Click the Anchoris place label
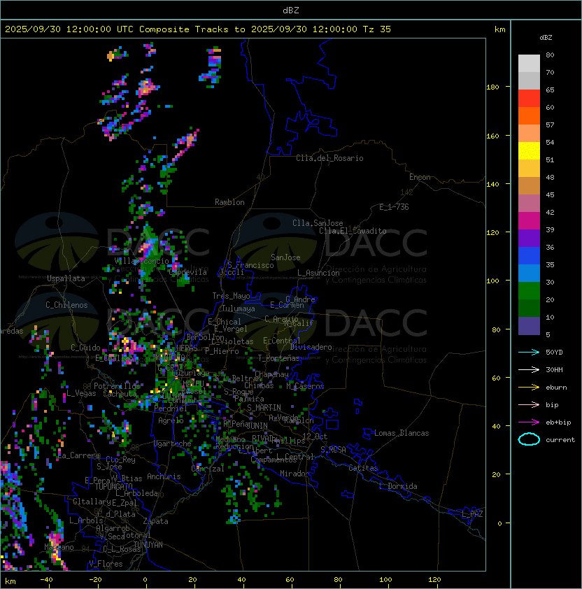 (x=164, y=476)
